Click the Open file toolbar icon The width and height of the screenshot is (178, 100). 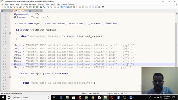(5, 7)
